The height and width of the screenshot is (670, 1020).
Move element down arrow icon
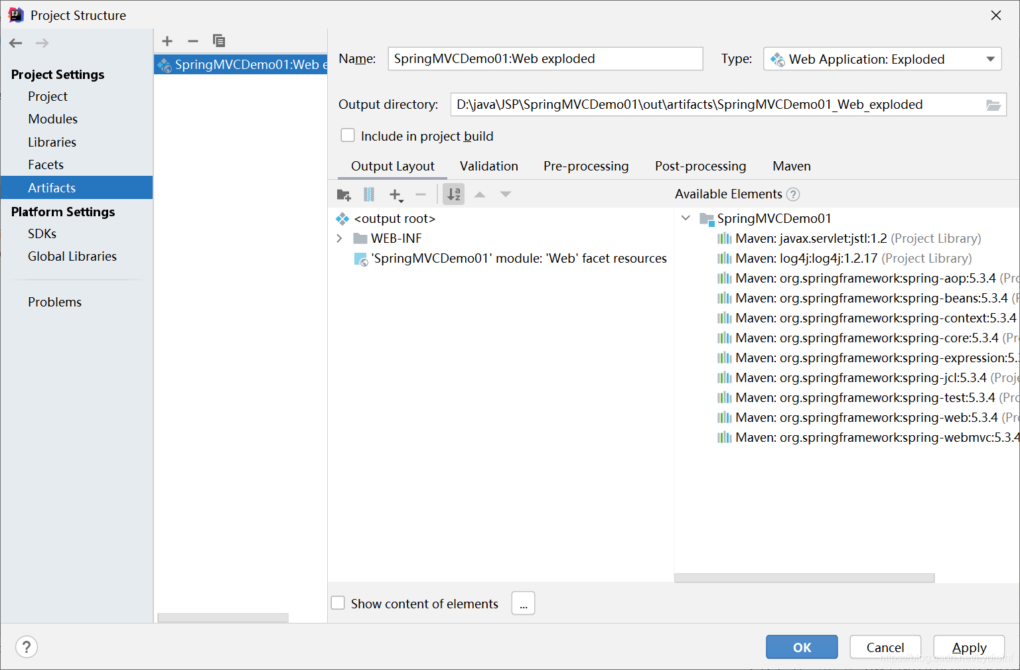[x=506, y=194]
